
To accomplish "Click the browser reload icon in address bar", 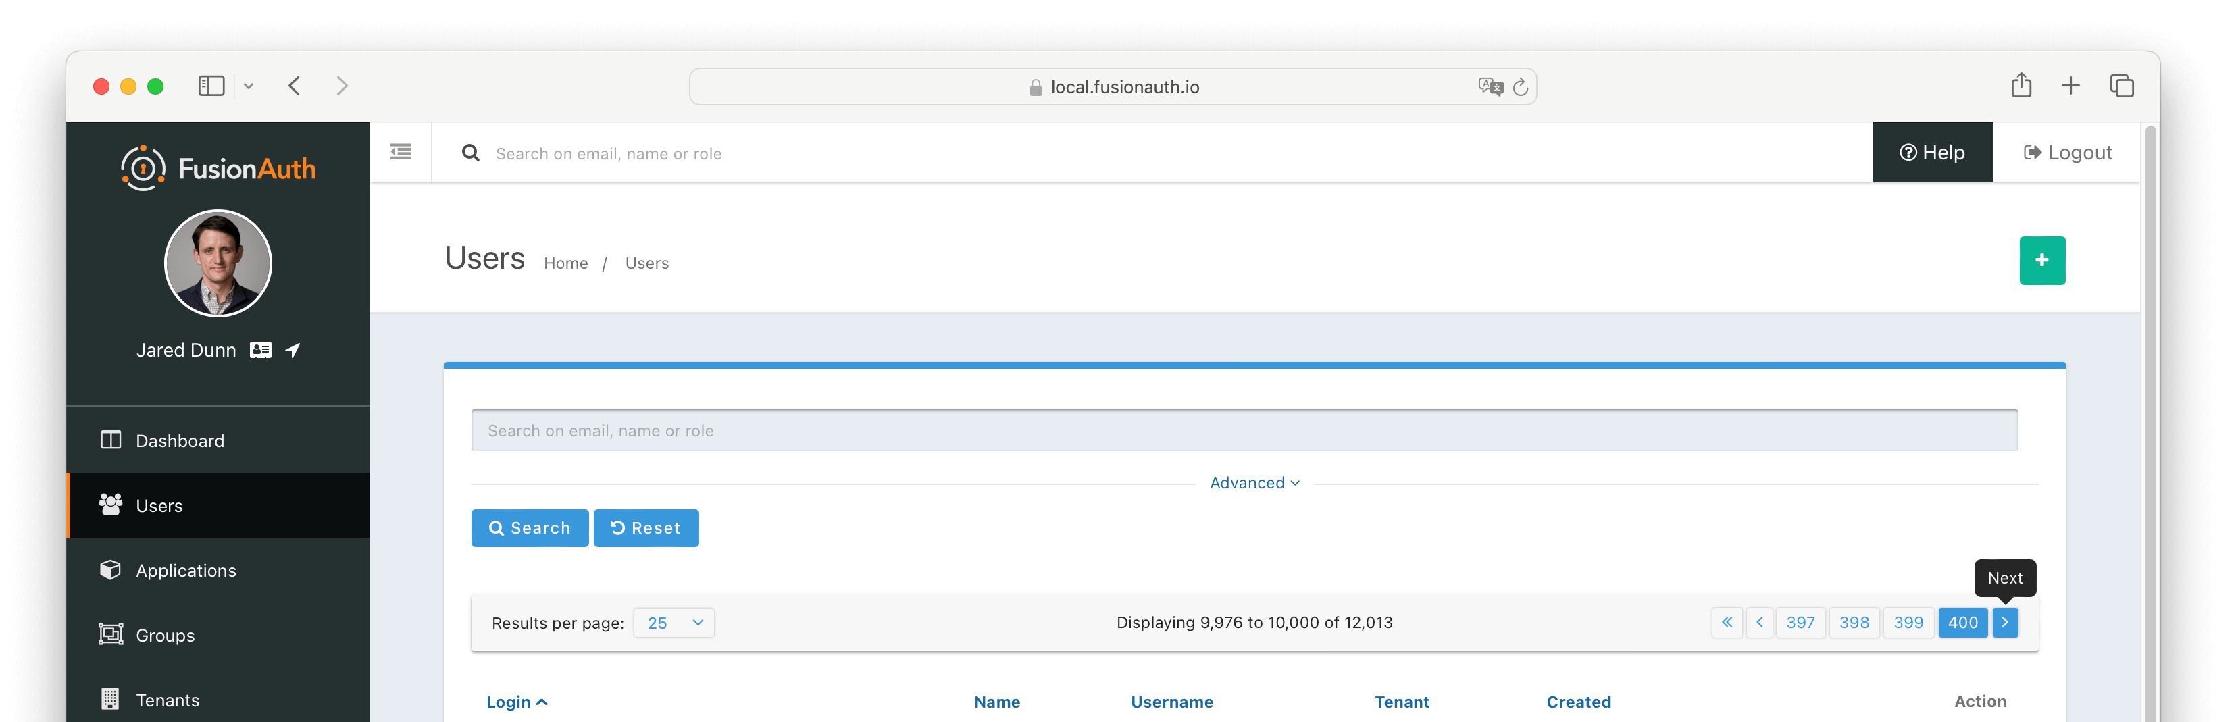I will coord(1519,86).
